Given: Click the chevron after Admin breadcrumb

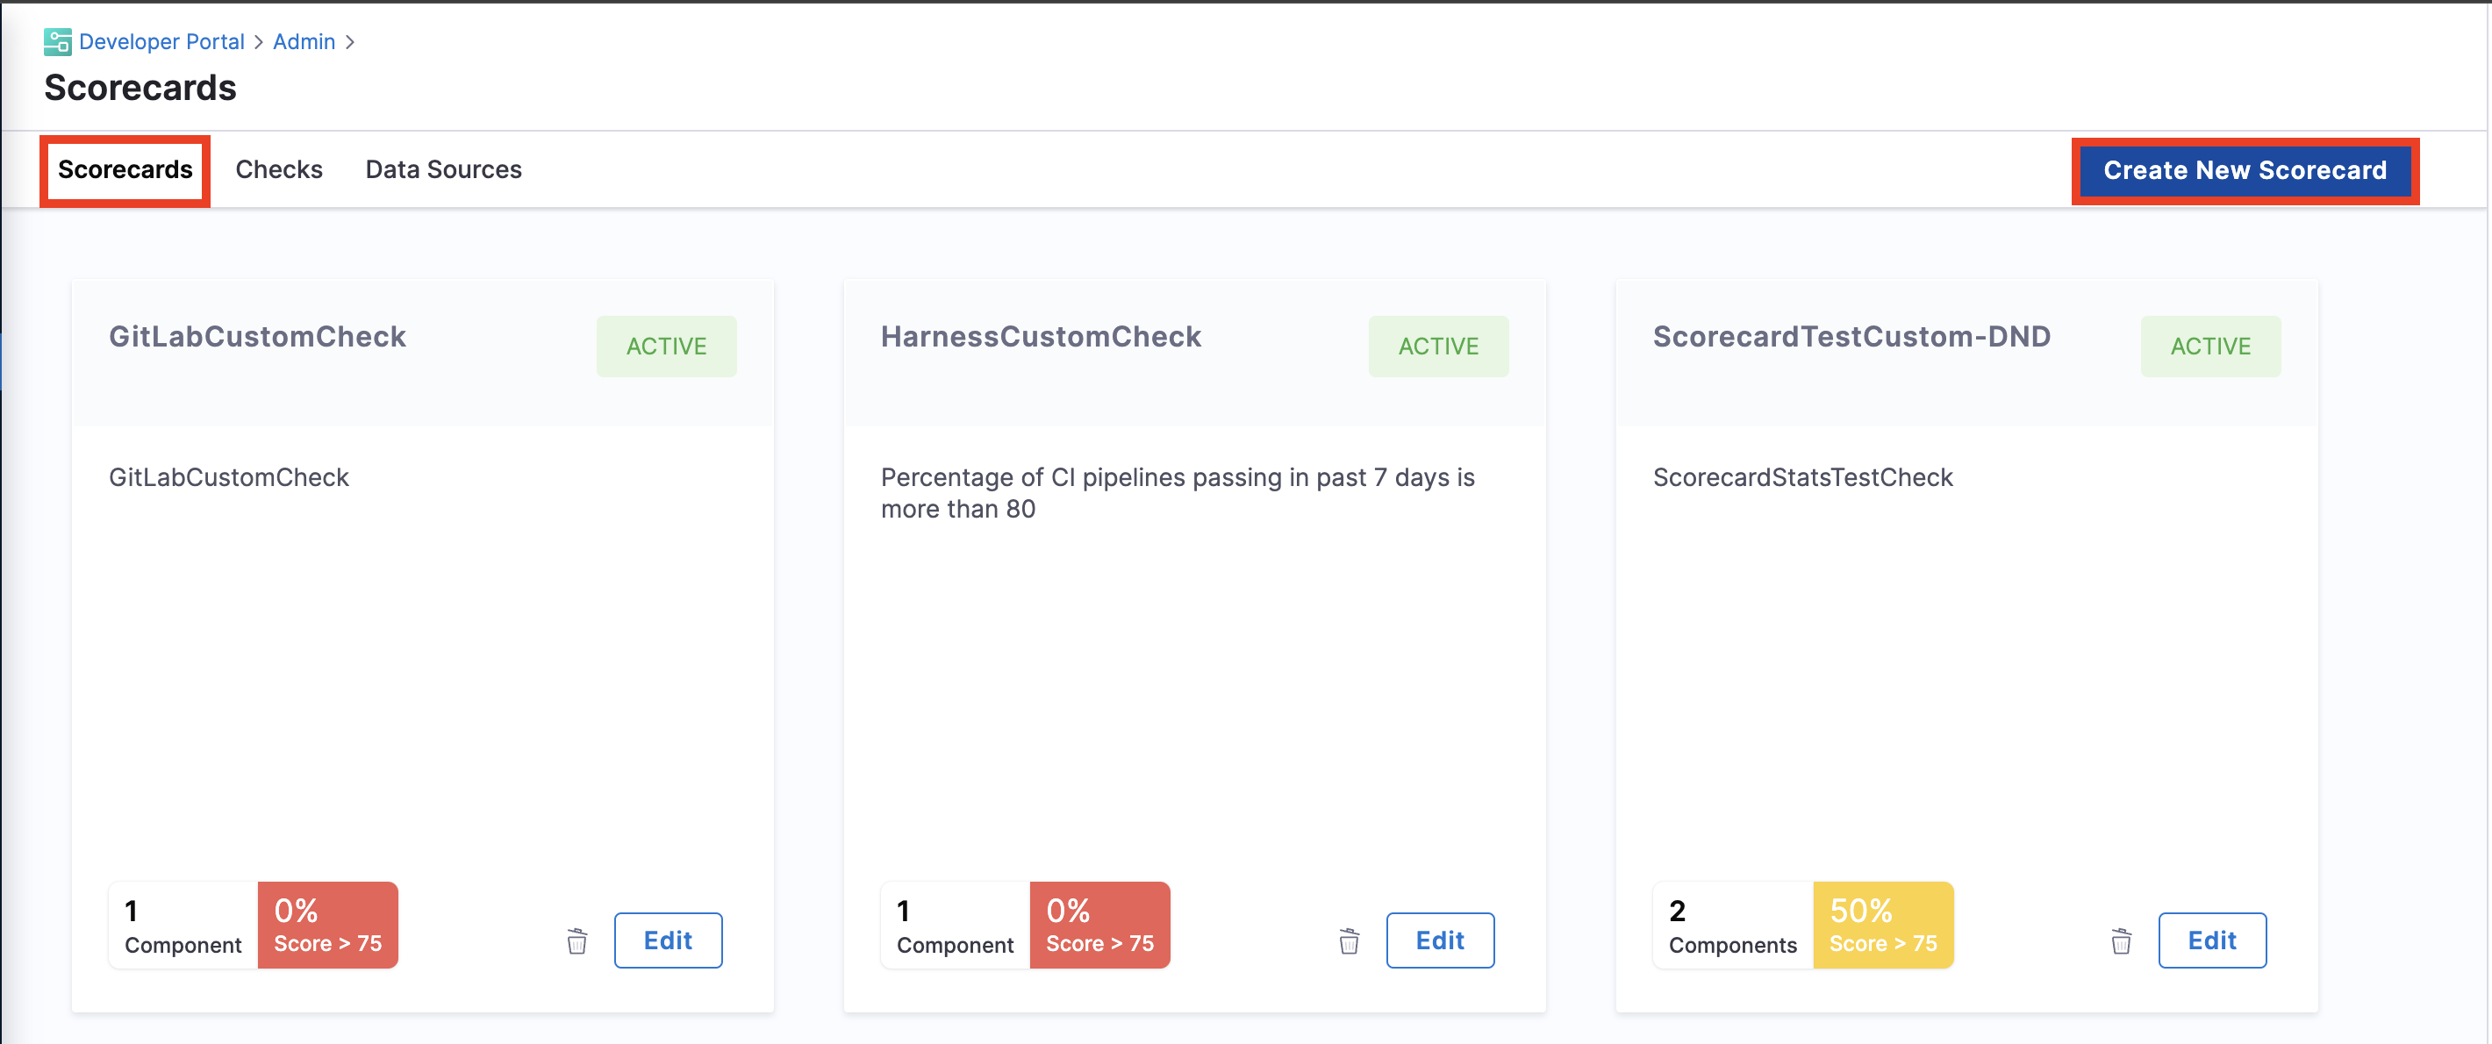Looking at the screenshot, I should click(x=350, y=41).
